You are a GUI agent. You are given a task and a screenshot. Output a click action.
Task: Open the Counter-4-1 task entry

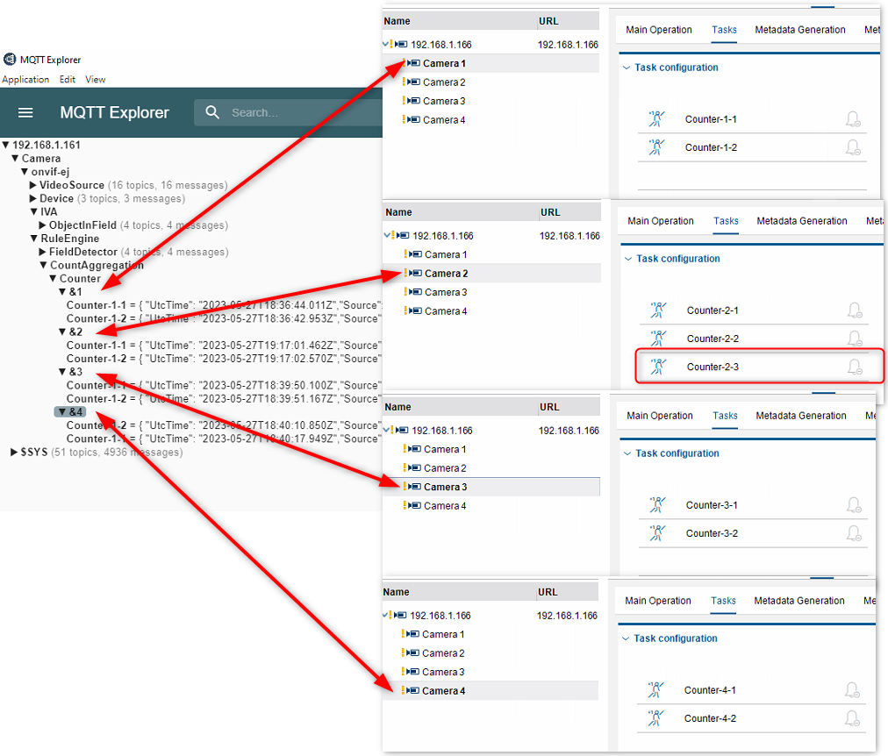(x=751, y=690)
